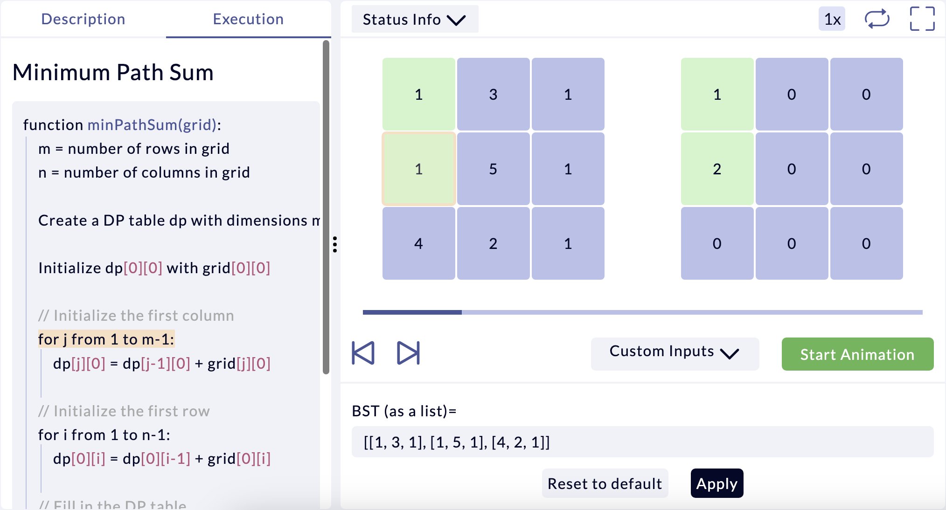Screen dimensions: 946x510
Task: Click the animation progress bar
Action: click(643, 313)
